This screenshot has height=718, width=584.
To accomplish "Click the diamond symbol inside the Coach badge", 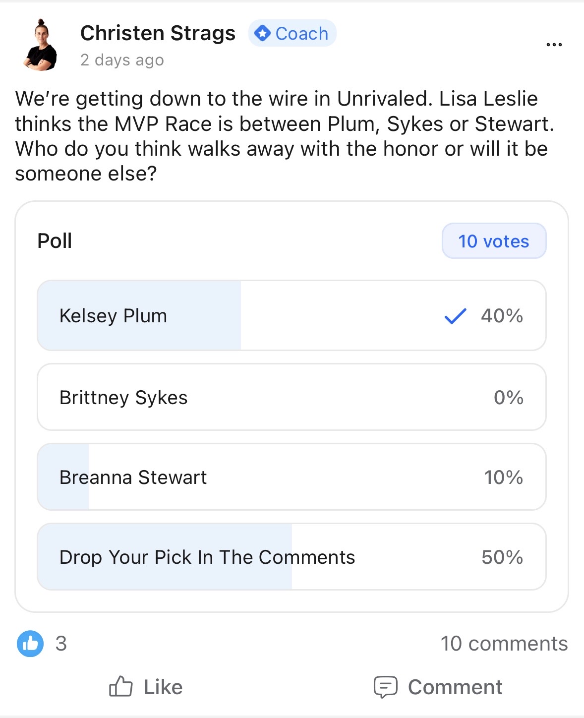I will 263,33.
